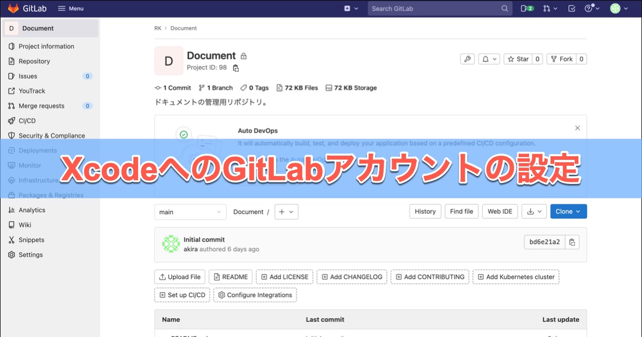The image size is (642, 337).
Task: Open the 1 Commit link
Action: 173,88
